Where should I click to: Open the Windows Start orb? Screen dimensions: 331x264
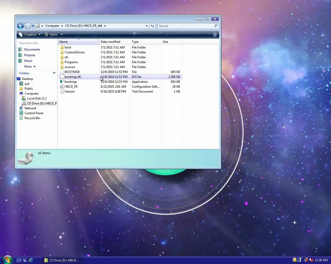tap(7, 260)
